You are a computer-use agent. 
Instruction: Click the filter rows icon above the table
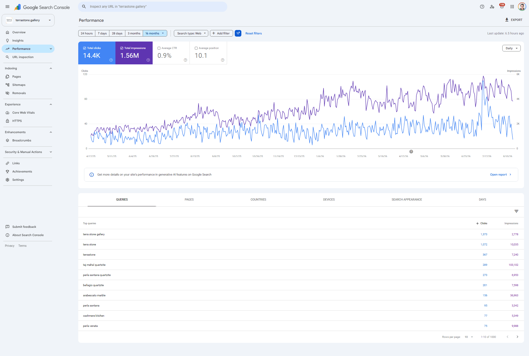pos(516,211)
